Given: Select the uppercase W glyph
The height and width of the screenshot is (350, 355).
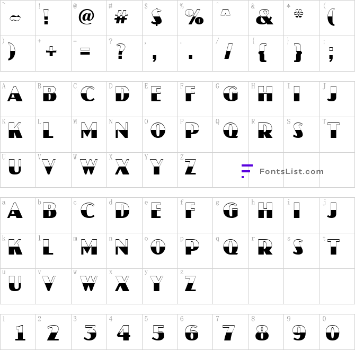Looking at the screenshot, I should [89, 167].
